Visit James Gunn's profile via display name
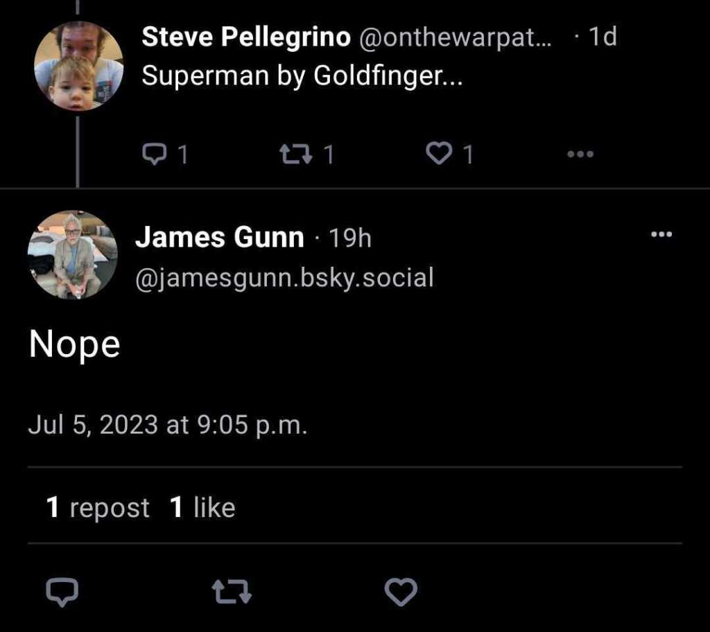Viewport: 710px width, 632px height. pos(219,238)
